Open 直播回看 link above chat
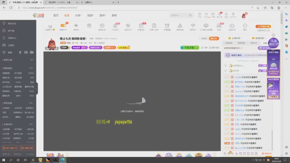290x163 pixels. tap(259, 38)
